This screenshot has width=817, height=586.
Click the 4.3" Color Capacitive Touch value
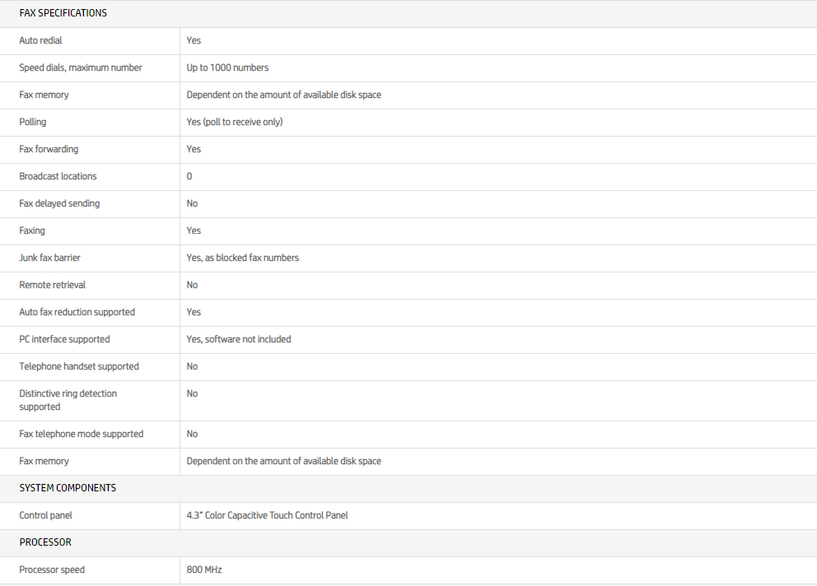(x=267, y=515)
